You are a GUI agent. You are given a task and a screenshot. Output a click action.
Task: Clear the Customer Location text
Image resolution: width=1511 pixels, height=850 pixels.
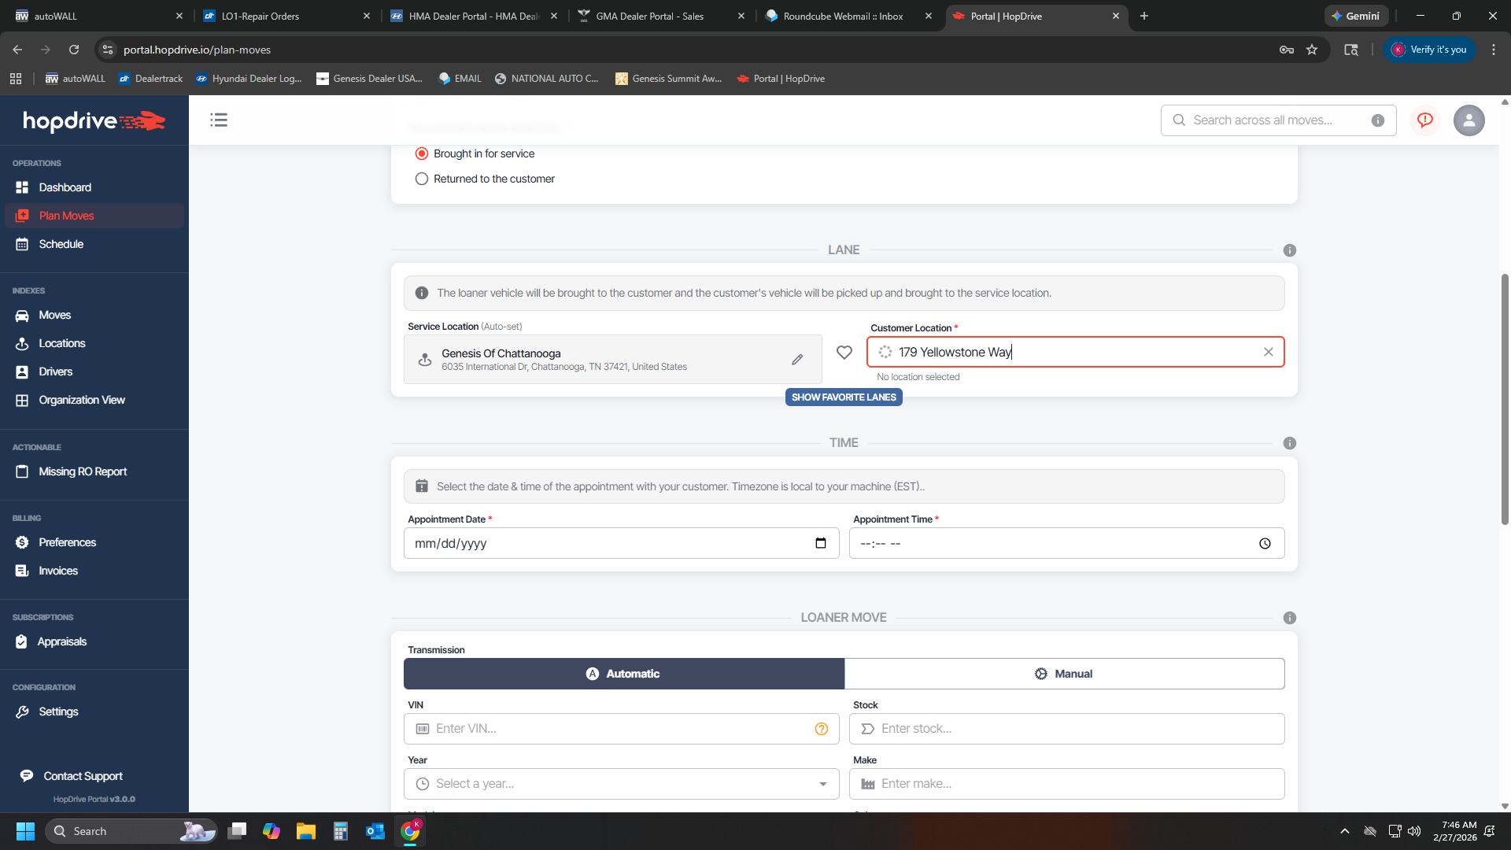pos(1269,352)
